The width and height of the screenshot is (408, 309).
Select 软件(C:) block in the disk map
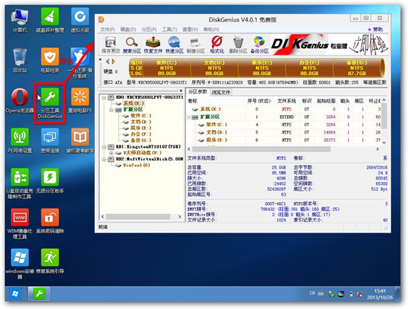click(166, 68)
